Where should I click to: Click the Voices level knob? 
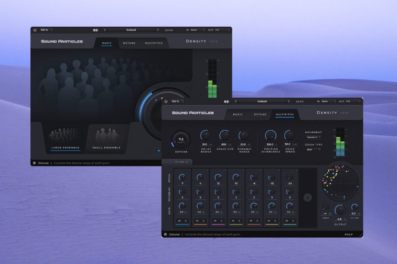point(355,208)
